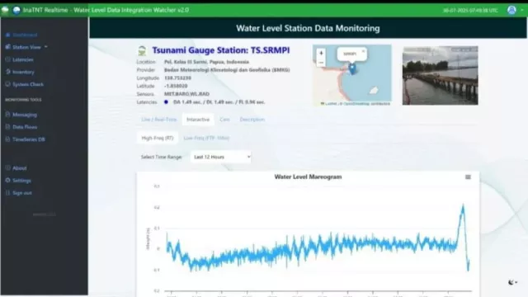Screen dimensions: 528x297
Task: Zoom out on the station map
Action: coord(321,63)
